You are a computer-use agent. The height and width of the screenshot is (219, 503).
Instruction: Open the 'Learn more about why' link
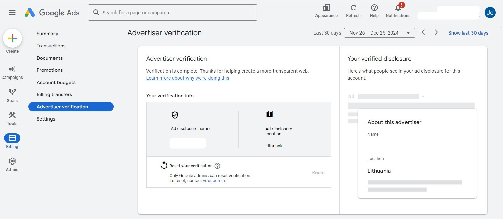point(188,78)
